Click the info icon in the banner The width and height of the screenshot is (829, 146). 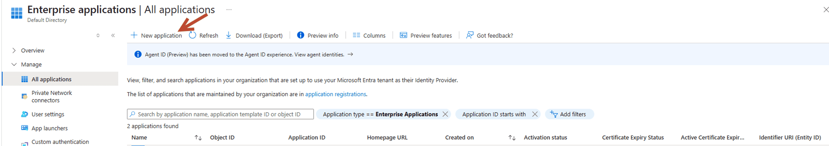click(x=138, y=55)
